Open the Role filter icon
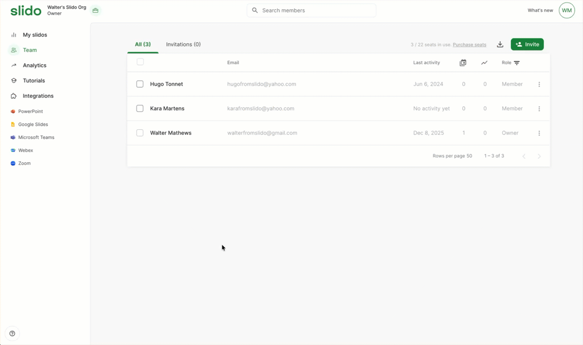Image resolution: width=583 pixels, height=345 pixels. click(x=517, y=63)
